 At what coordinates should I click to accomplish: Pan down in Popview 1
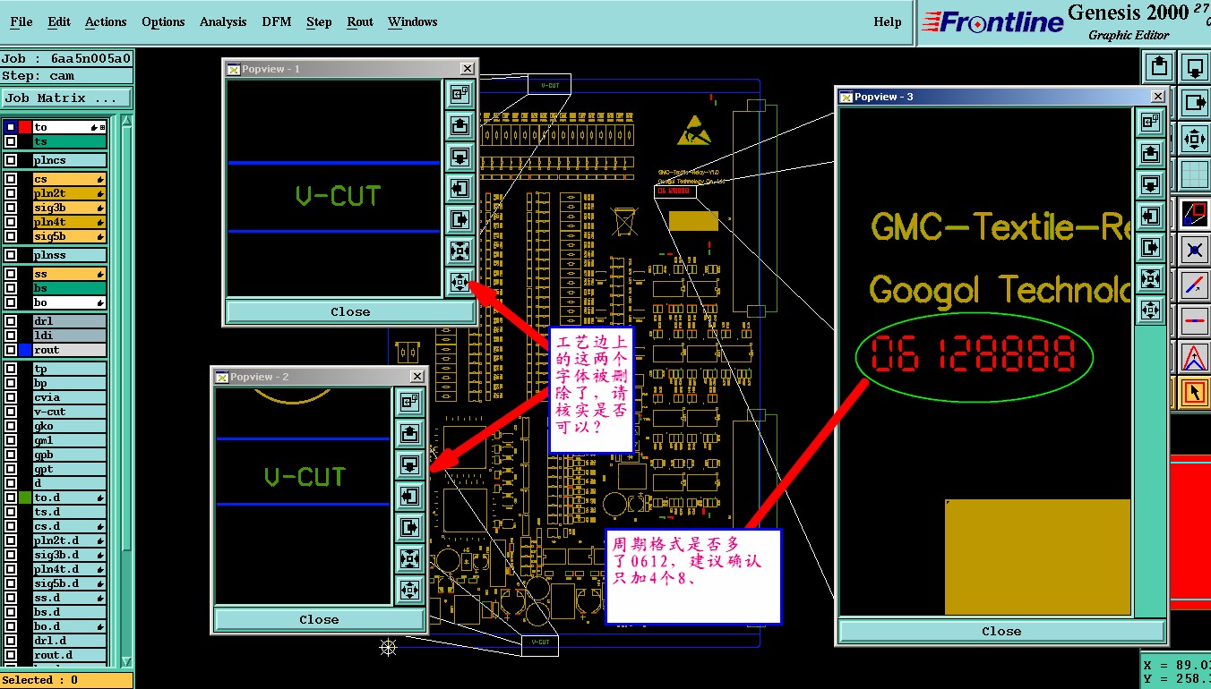click(x=459, y=157)
